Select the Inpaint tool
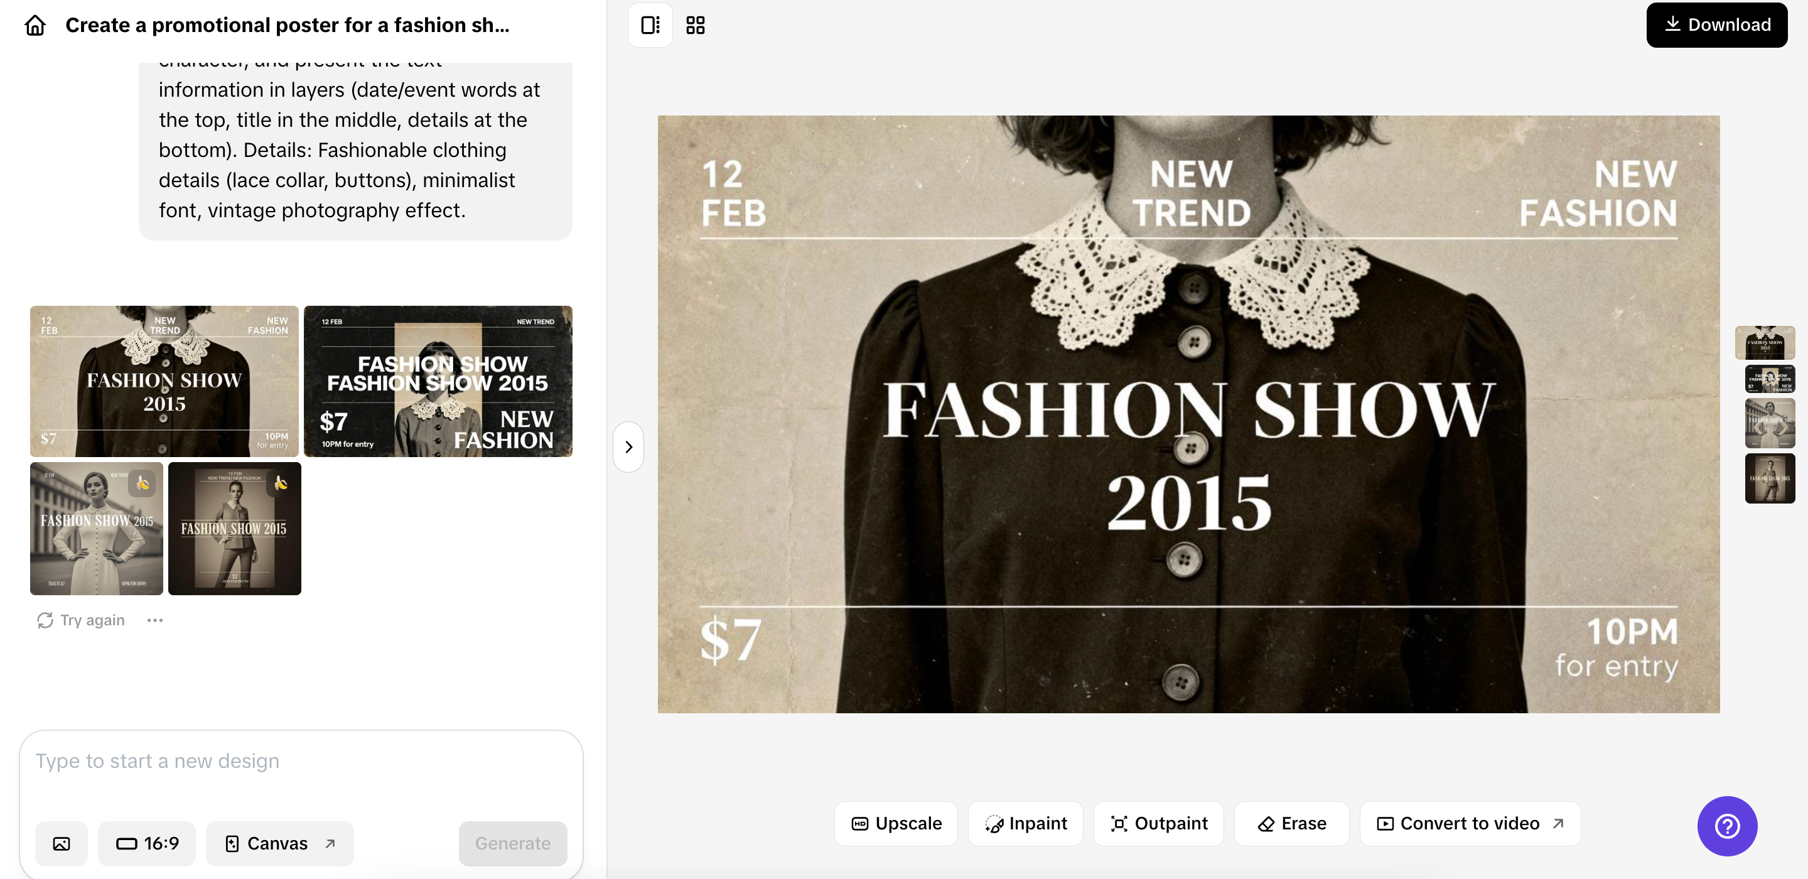 pyautogui.click(x=1025, y=824)
